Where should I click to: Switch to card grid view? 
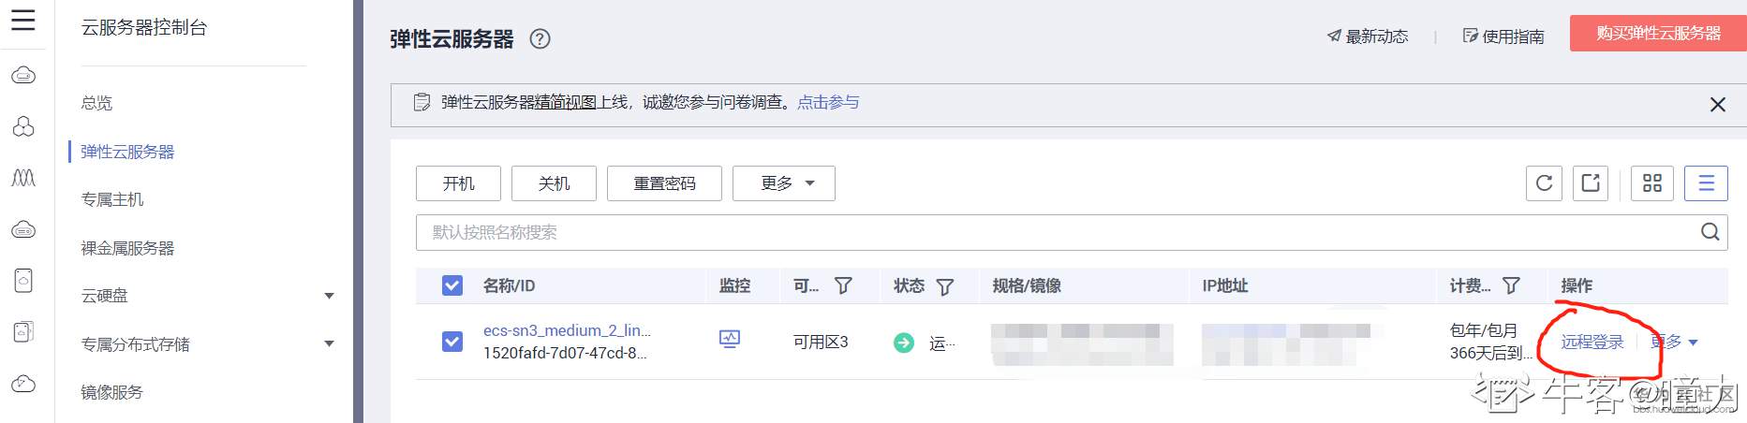pos(1652,183)
